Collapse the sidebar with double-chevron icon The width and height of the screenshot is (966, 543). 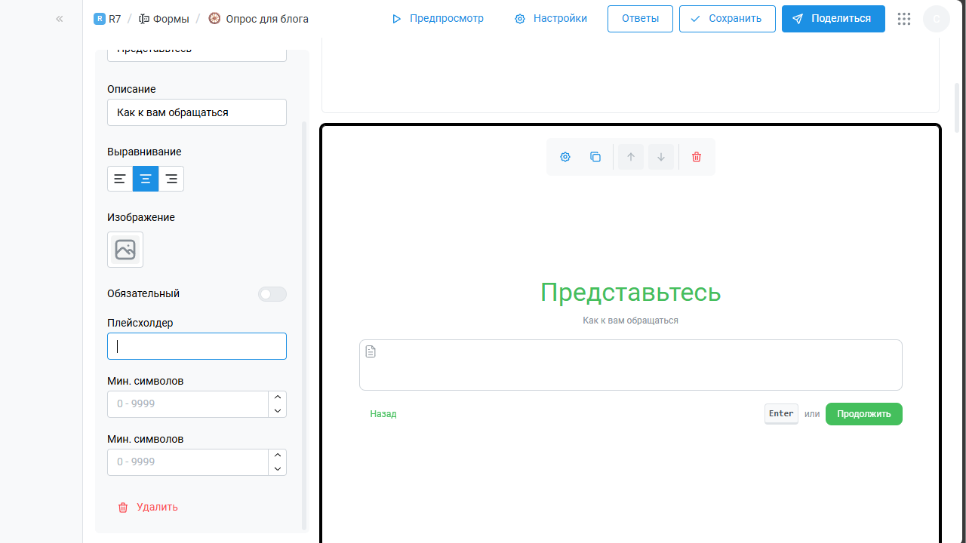point(60,19)
